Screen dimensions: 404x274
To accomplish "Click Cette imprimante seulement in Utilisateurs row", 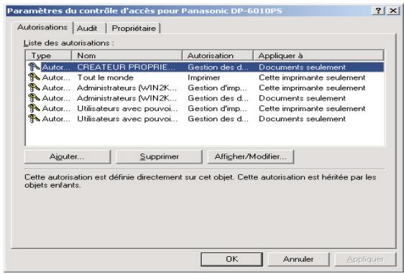I will 312,108.
